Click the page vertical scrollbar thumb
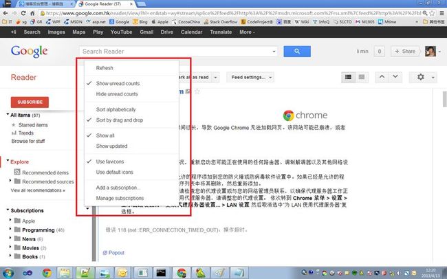This screenshot has height=279, width=447. click(x=444, y=99)
